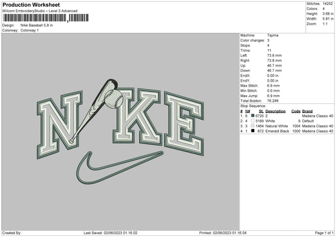Click the Description column header
Image resolution: width=336 pixels, height=237 pixels.
click(276, 111)
